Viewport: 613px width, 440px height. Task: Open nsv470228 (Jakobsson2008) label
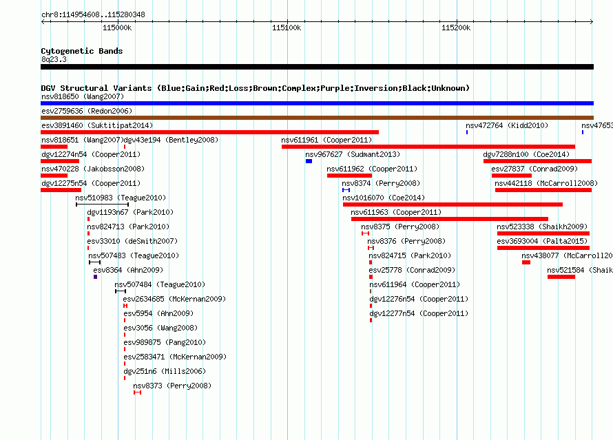click(x=93, y=169)
